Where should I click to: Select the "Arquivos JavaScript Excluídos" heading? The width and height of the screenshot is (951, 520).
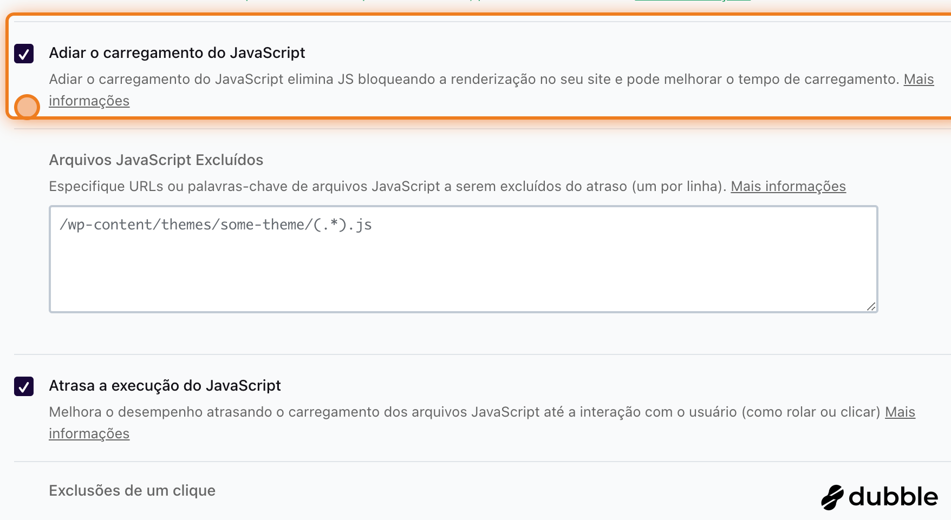tap(156, 160)
